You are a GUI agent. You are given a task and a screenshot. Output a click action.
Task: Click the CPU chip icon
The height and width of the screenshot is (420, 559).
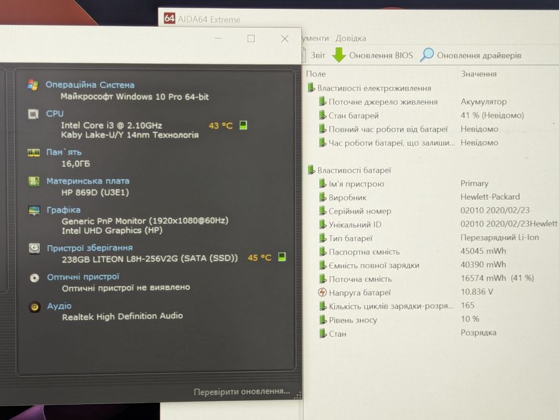pos(33,114)
